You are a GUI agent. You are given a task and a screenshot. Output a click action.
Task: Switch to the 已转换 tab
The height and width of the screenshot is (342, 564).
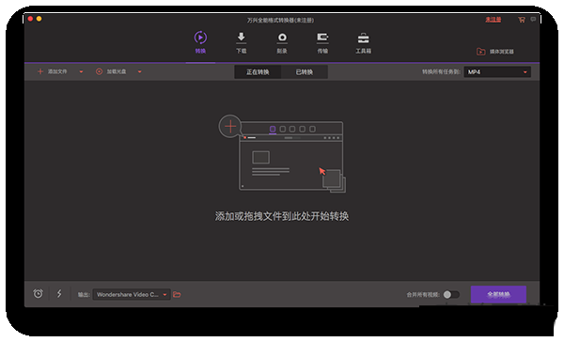[305, 72]
